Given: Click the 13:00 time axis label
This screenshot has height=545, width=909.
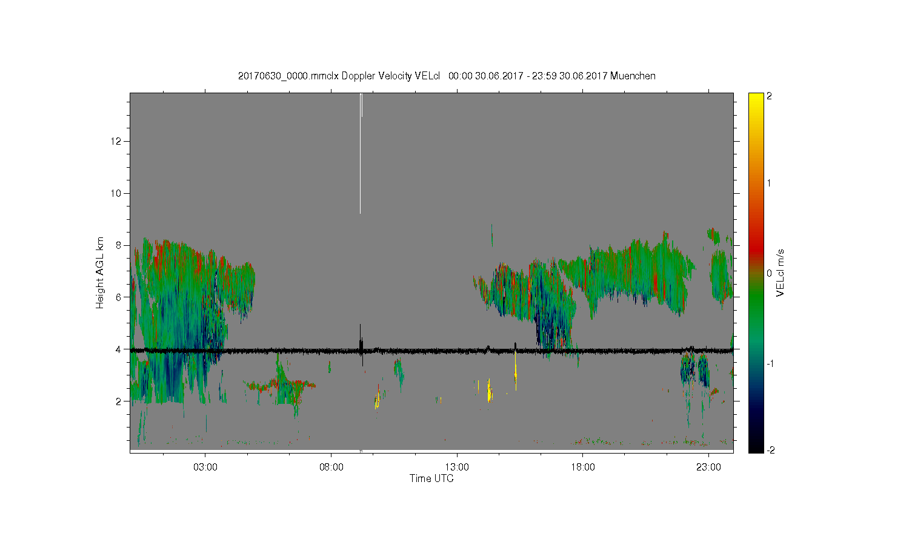Looking at the screenshot, I should tap(457, 467).
